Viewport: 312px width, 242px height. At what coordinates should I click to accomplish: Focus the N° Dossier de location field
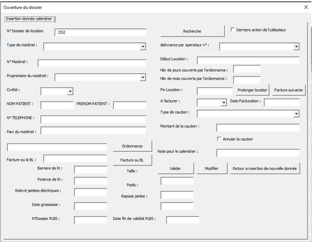click(100, 32)
